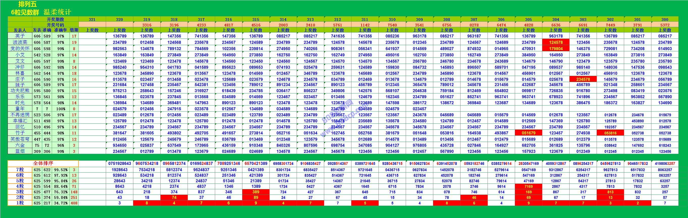Click author name 英子
Viewport: 688px width, 218px height.
coord(20,36)
